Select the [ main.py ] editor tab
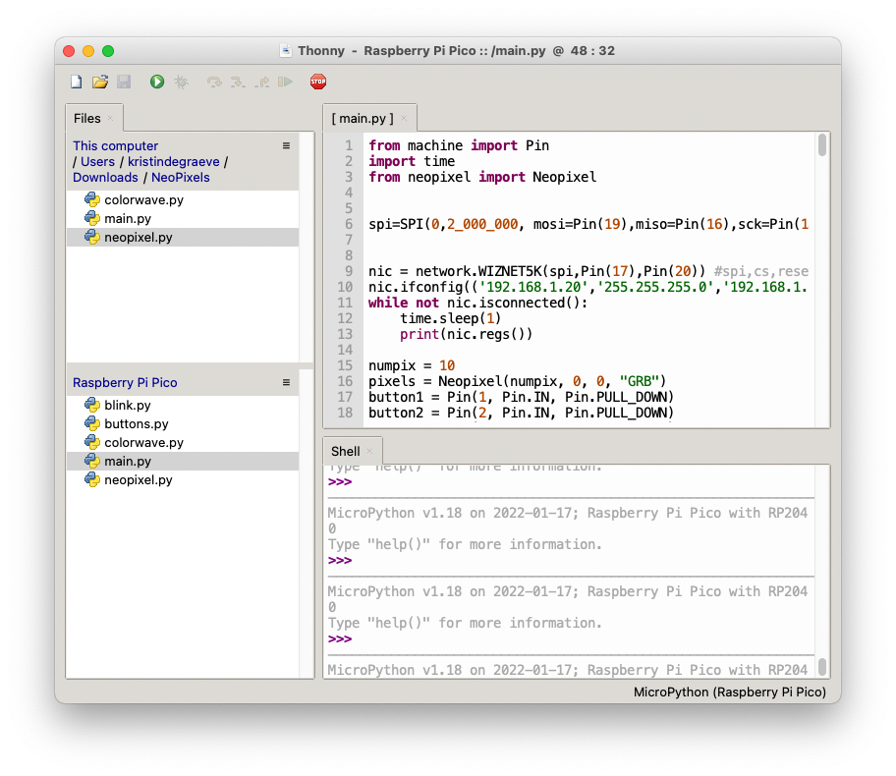 363,118
